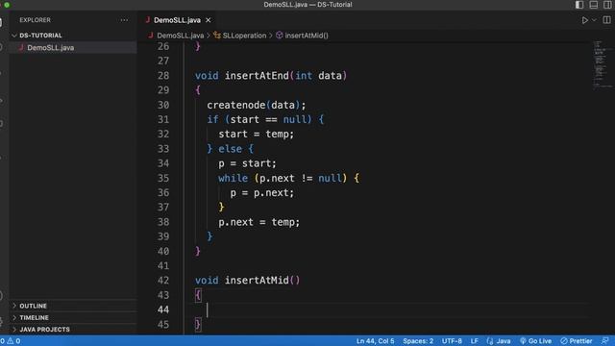Click DemoSLL.java breadcrumb

180,36
